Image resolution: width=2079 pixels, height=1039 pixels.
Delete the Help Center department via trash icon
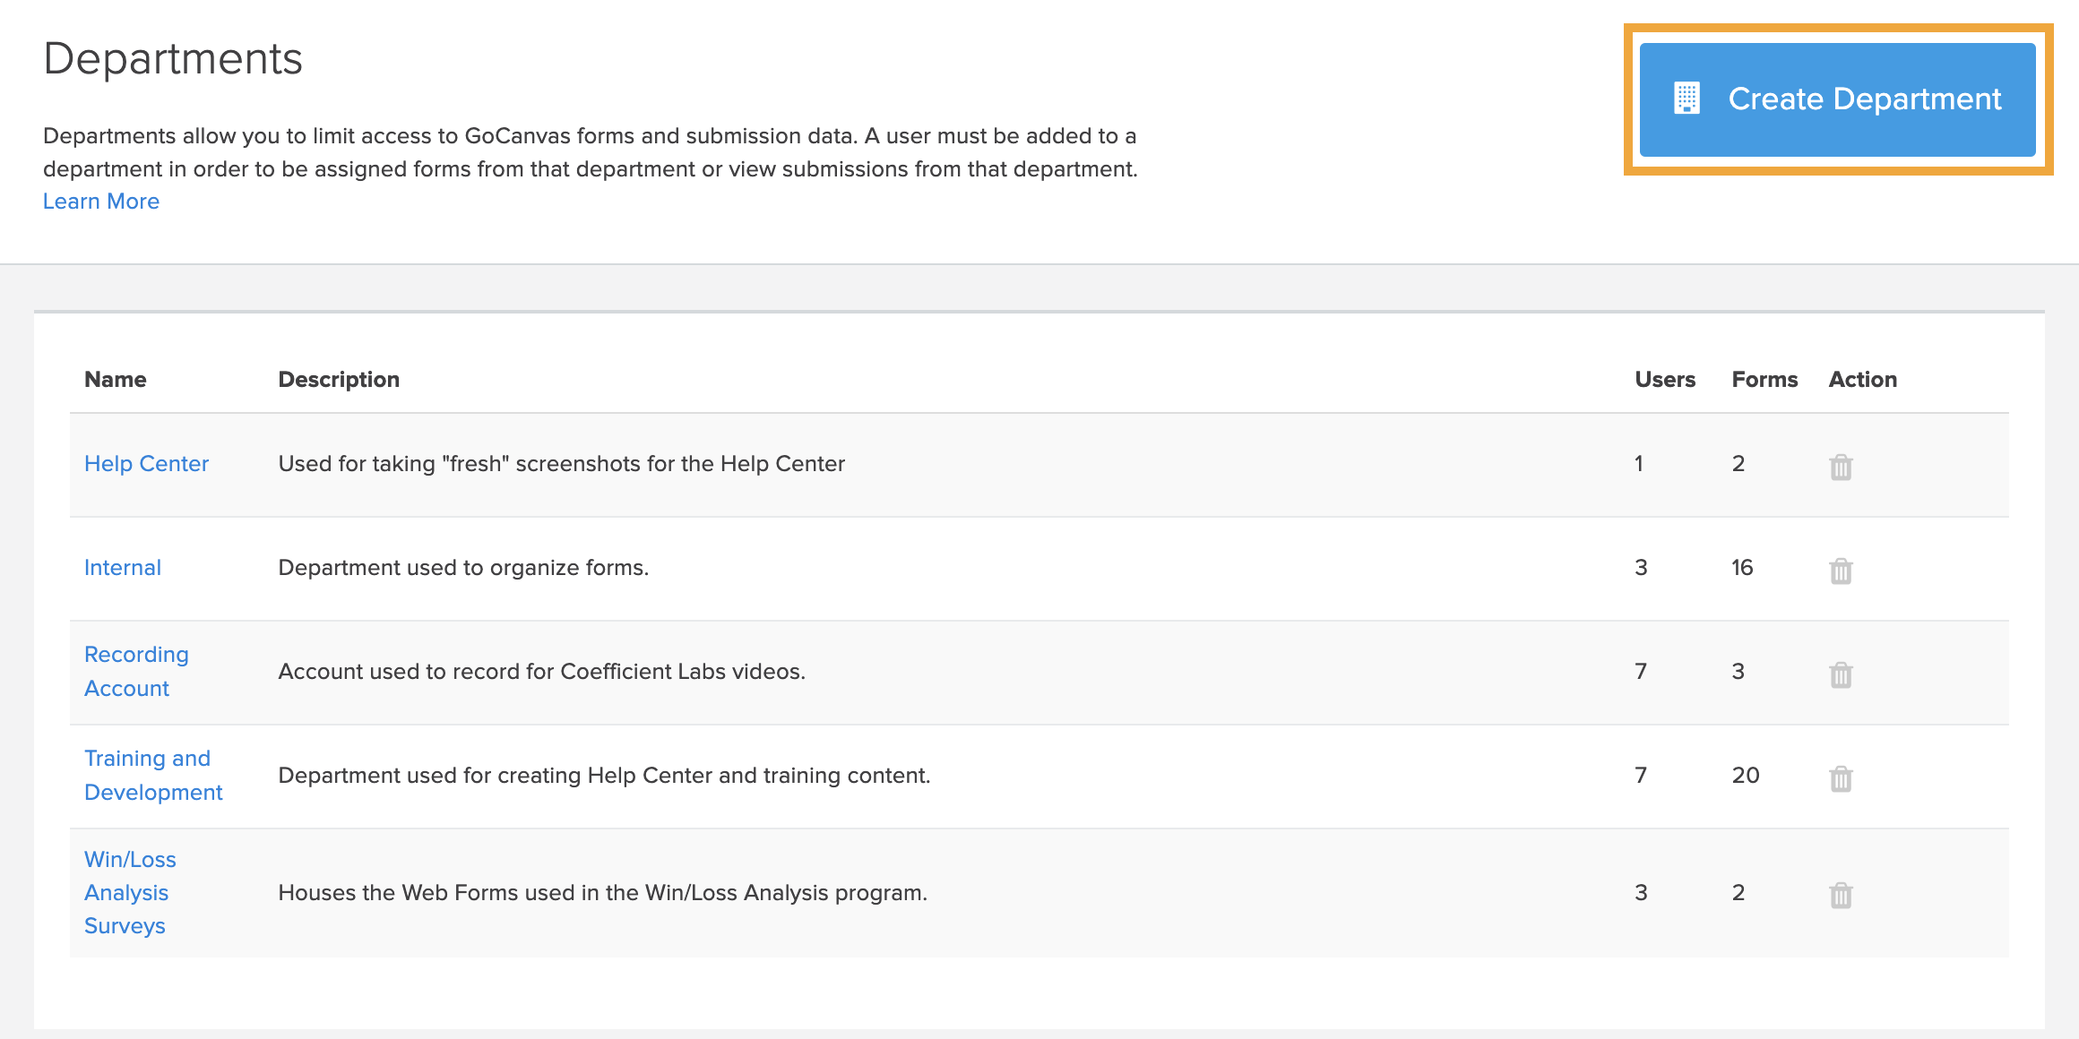point(1842,466)
